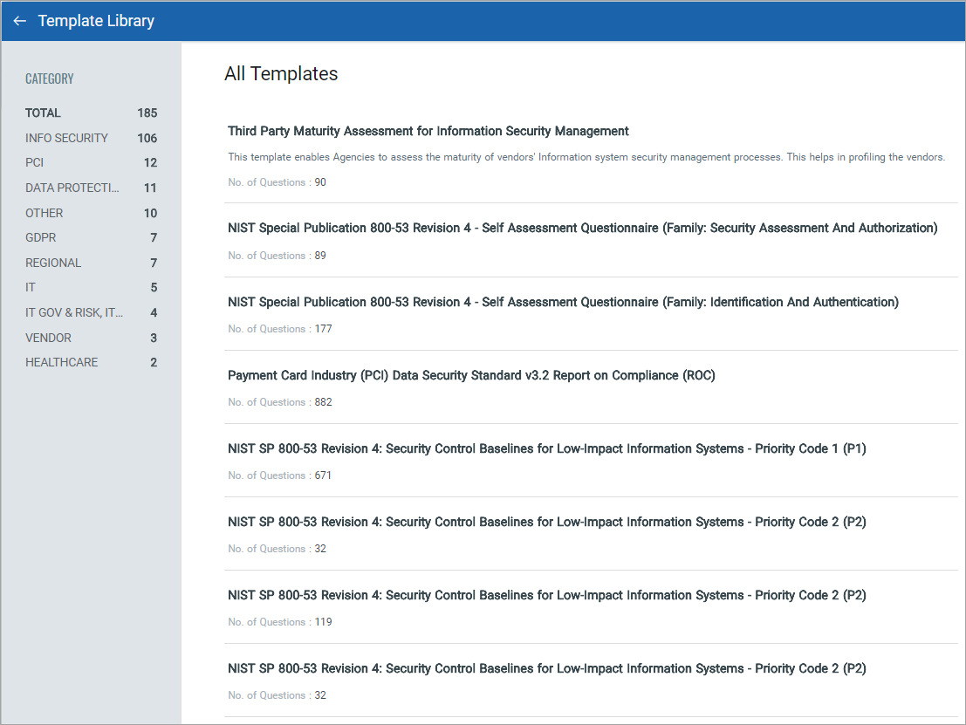The height and width of the screenshot is (725, 966).
Task: Click the back arrow in header
Action: tap(19, 21)
